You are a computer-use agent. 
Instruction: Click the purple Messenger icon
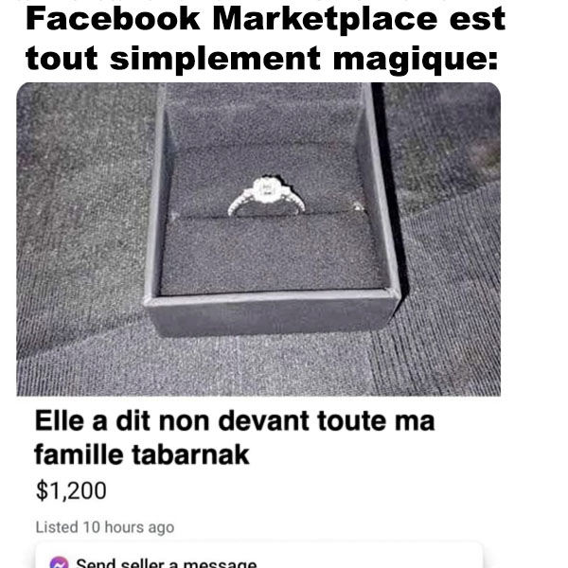tap(59, 562)
